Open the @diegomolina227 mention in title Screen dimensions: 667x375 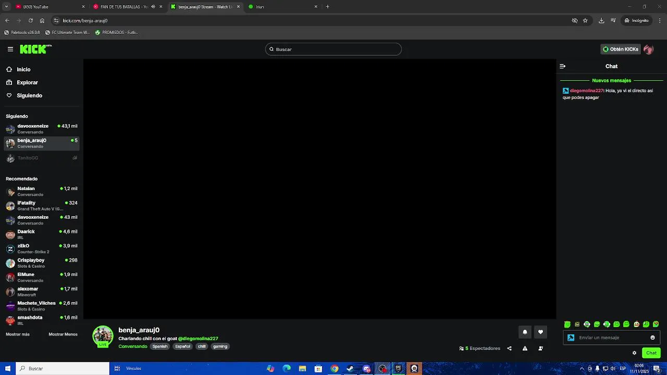[x=198, y=339]
